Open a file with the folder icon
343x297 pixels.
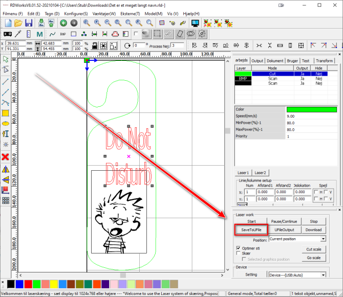click(x=18, y=23)
